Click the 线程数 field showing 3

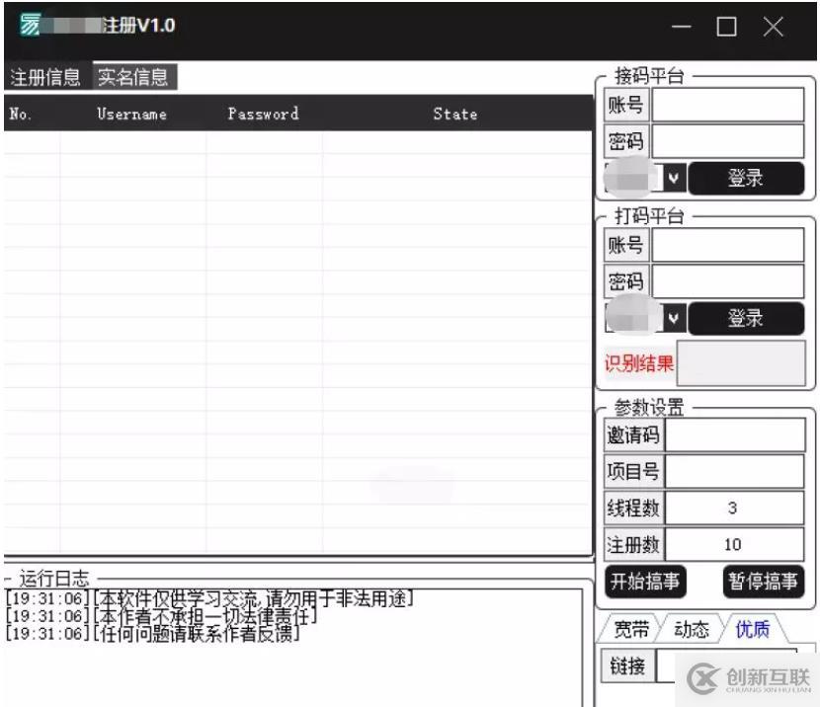point(736,506)
